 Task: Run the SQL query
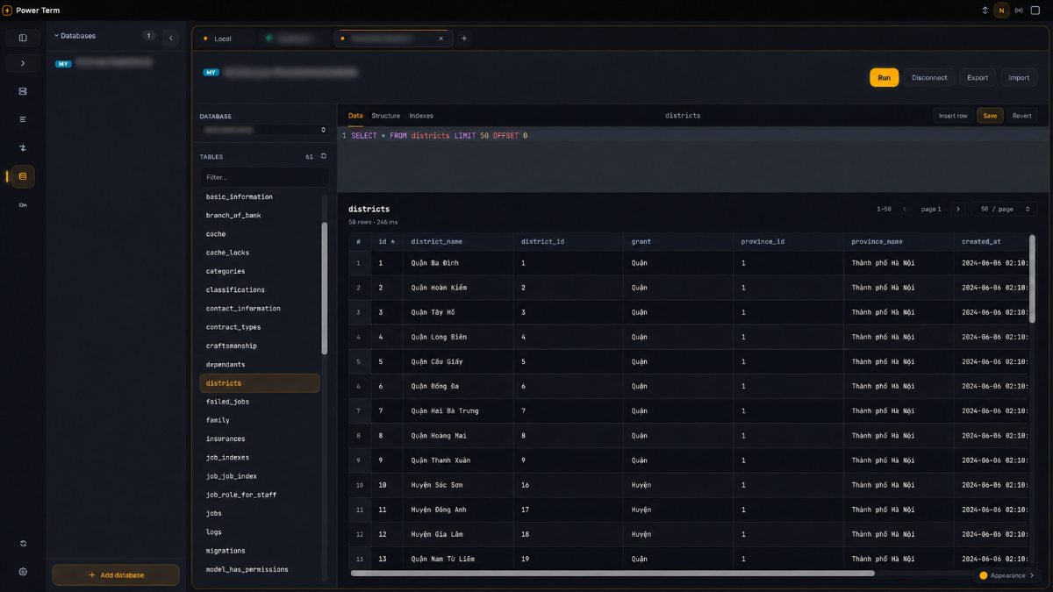tap(884, 77)
